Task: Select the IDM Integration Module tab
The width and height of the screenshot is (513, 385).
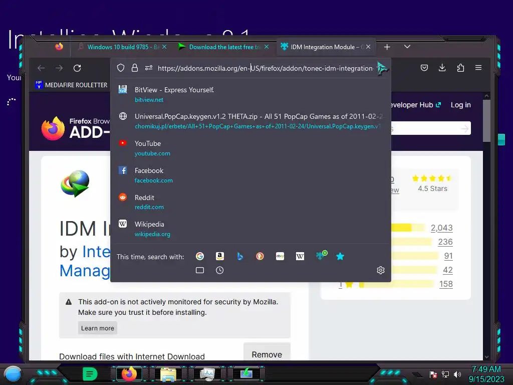Action: pyautogui.click(x=326, y=47)
